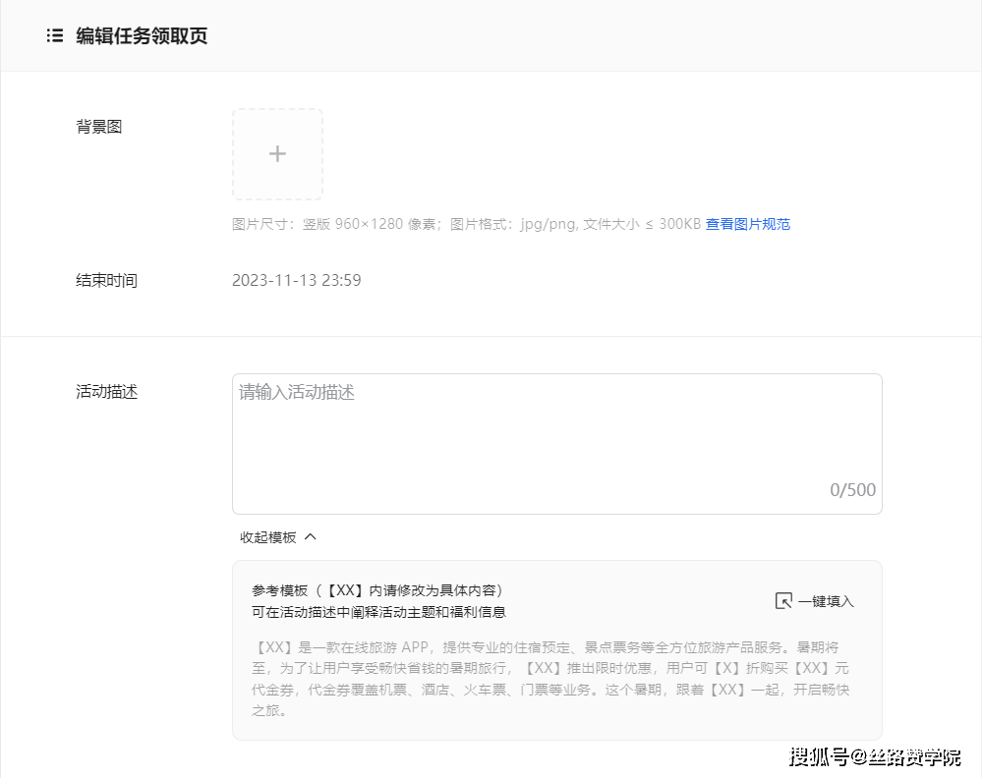The image size is (982, 778).
Task: Fill description via 一键填入 text
Action: pyautogui.click(x=826, y=601)
